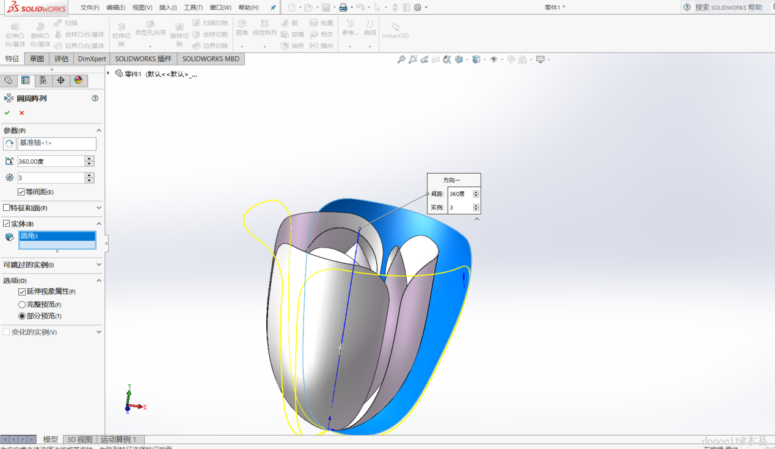This screenshot has height=449, width=775.
Task: Open the 工具(T) menu
Action: coord(193,7)
